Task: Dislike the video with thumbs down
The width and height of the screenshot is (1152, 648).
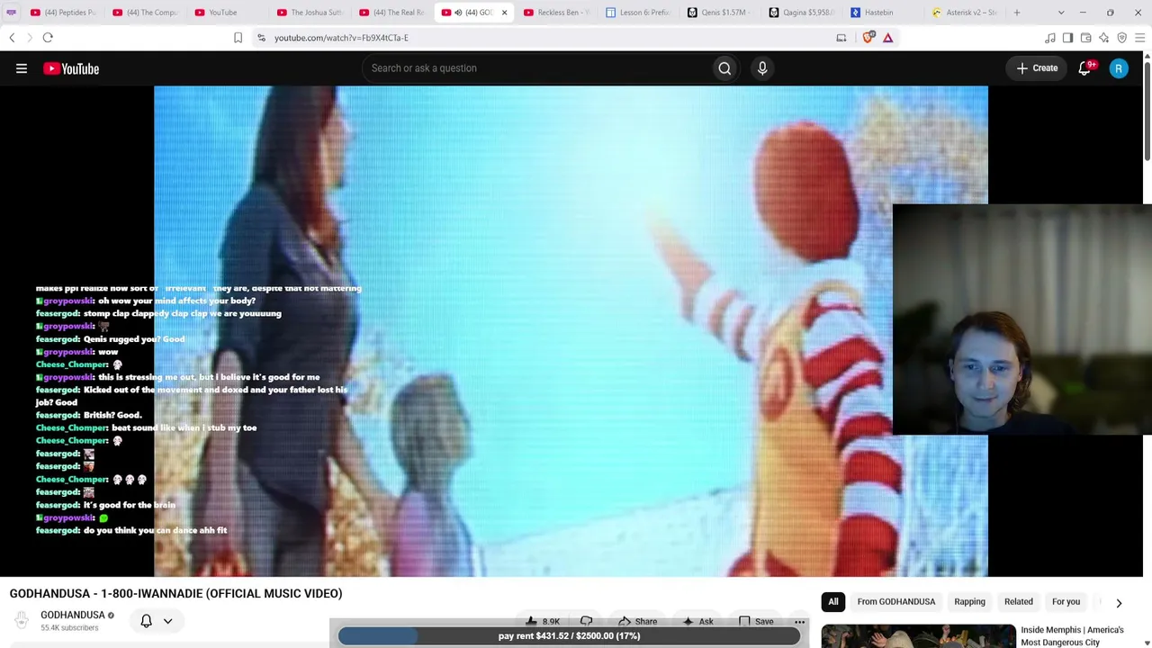Action: [586, 621]
